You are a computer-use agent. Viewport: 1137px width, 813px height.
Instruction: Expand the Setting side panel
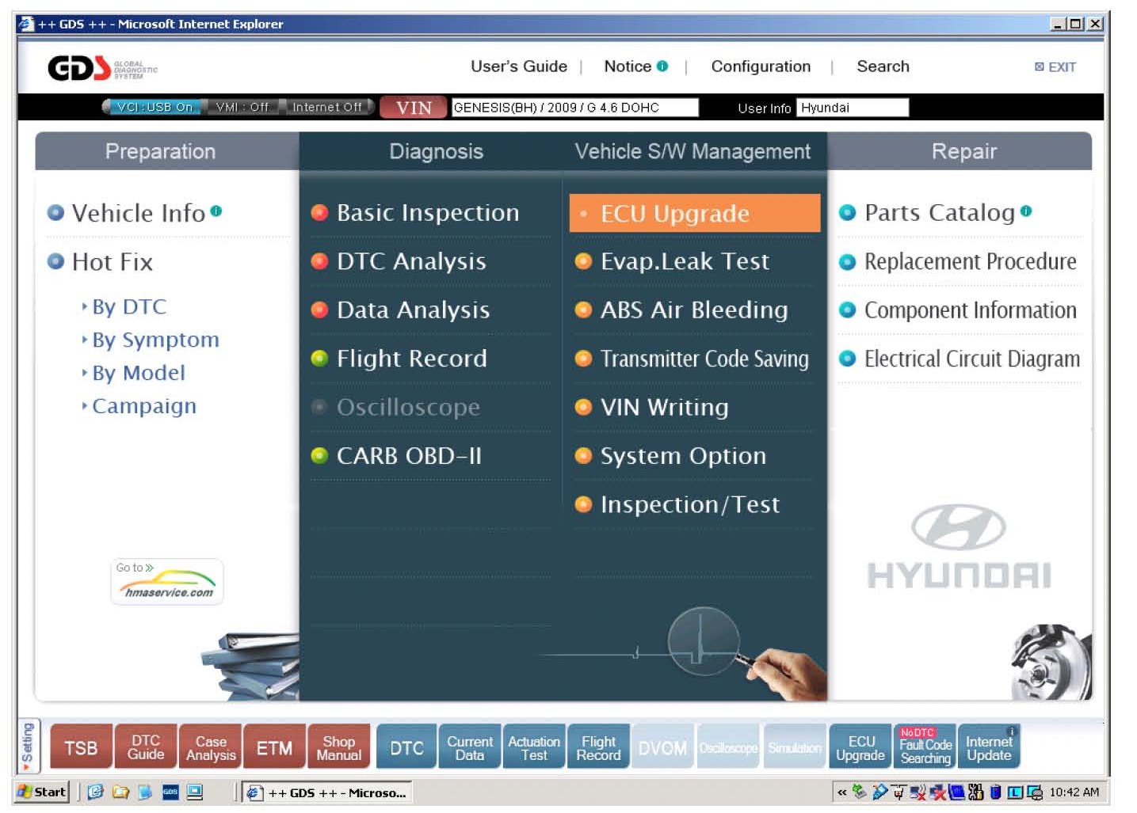(28, 746)
